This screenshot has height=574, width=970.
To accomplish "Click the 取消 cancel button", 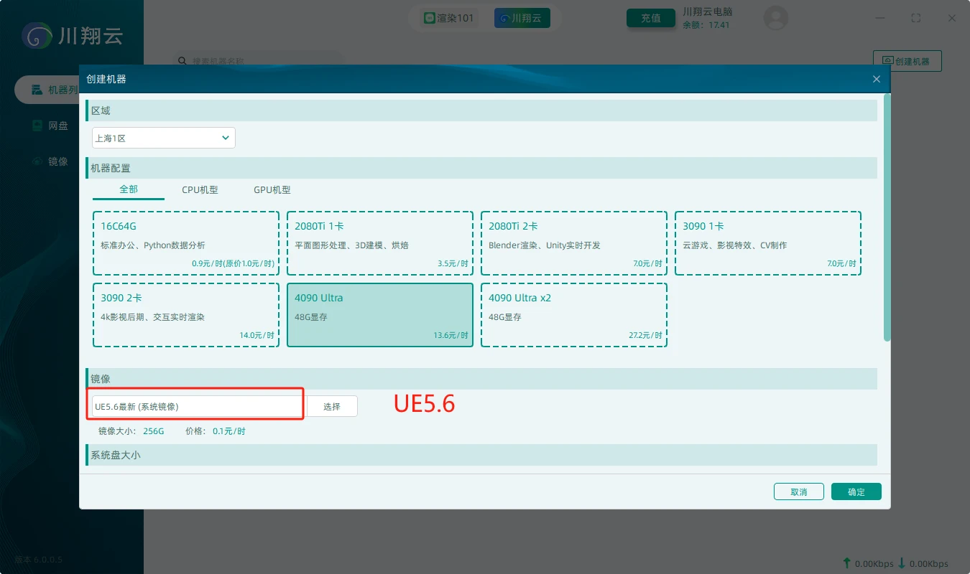I will point(799,491).
